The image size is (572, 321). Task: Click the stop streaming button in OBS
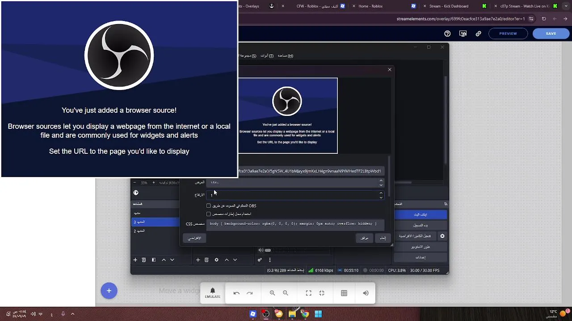(x=420, y=214)
